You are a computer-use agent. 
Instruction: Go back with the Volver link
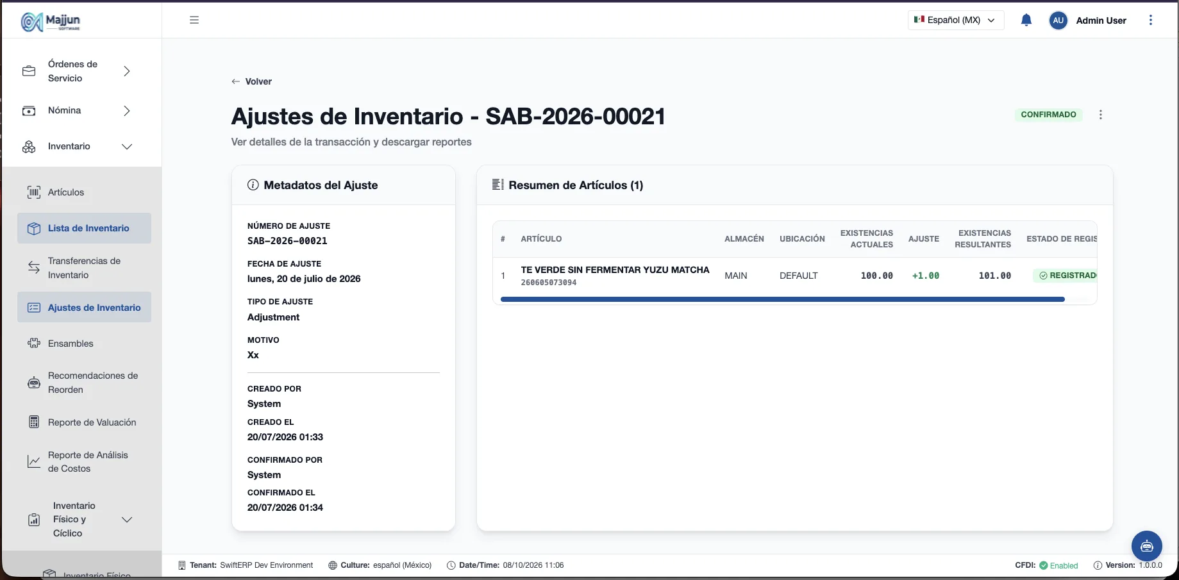point(251,81)
